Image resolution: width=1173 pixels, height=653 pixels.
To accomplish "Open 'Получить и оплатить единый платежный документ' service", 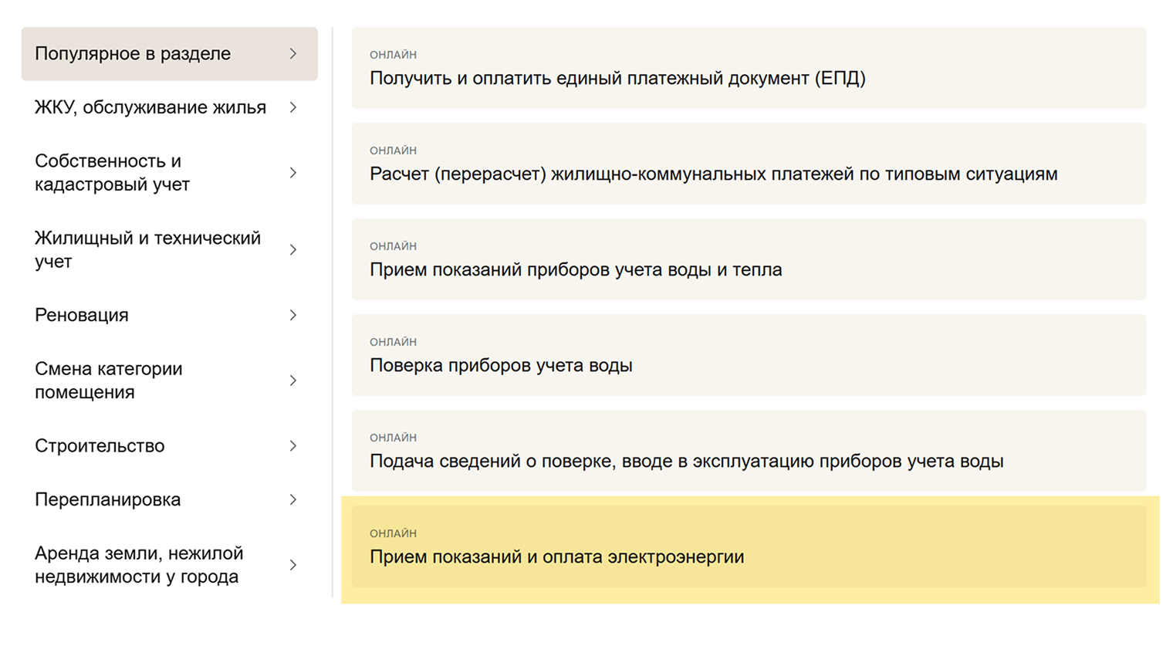I will 617,78.
